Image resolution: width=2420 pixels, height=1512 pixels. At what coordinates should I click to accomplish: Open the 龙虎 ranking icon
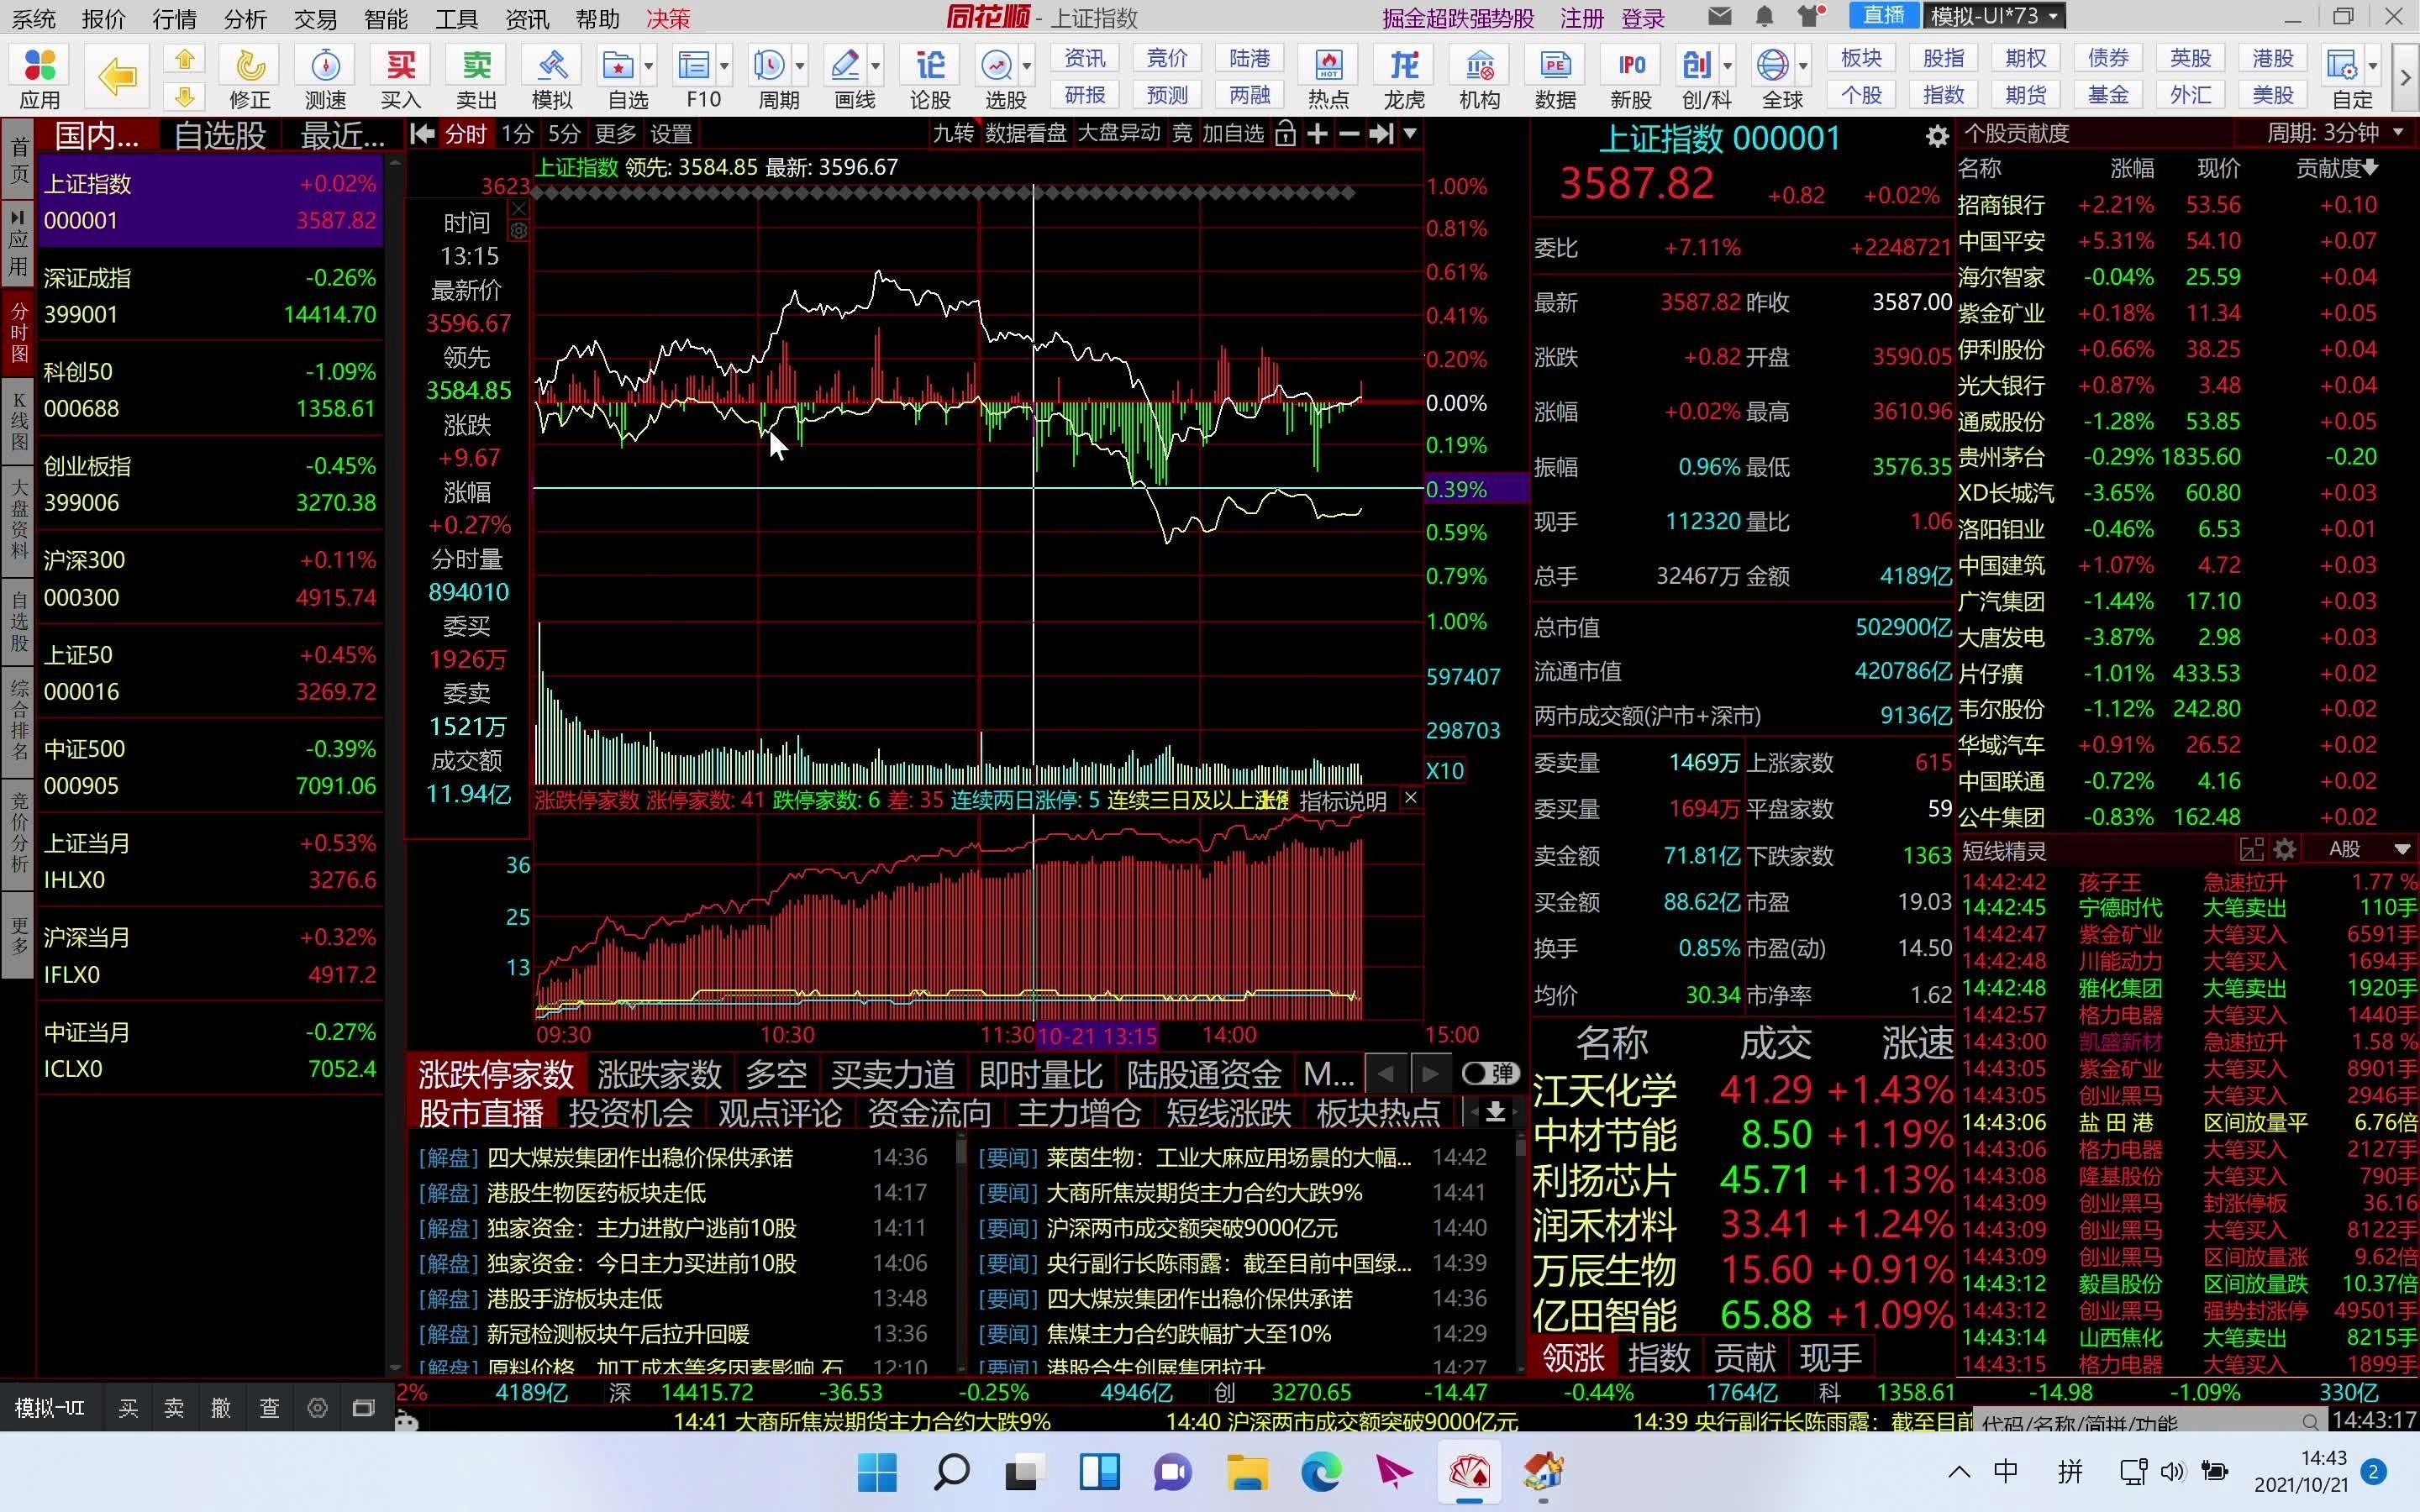tap(1404, 78)
